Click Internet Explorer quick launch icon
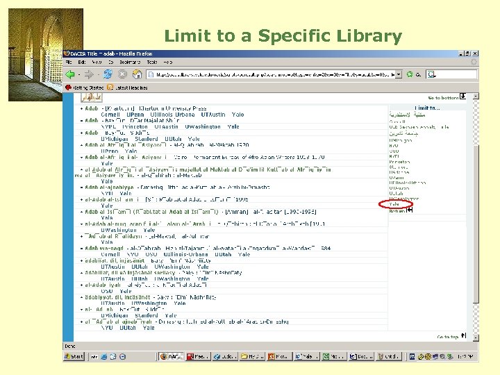 coord(103,357)
